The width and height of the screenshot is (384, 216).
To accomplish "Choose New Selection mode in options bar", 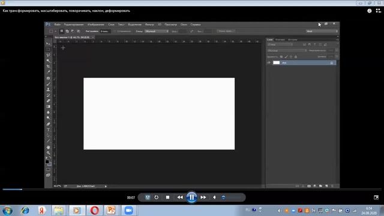I will pos(62,31).
